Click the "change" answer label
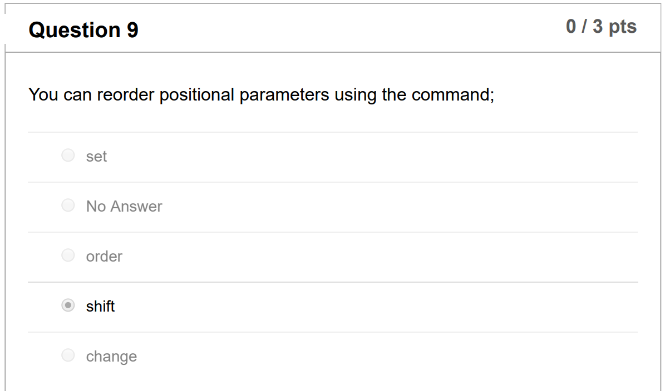670x391 pixels. point(111,356)
